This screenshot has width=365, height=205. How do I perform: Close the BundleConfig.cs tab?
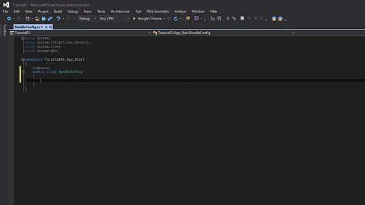51,27
